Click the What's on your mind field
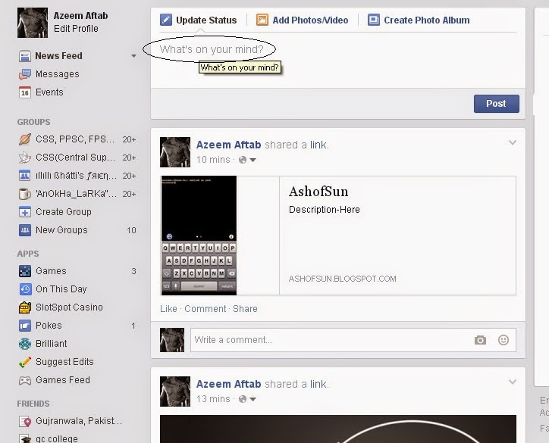This screenshot has height=443, width=549. click(x=212, y=49)
